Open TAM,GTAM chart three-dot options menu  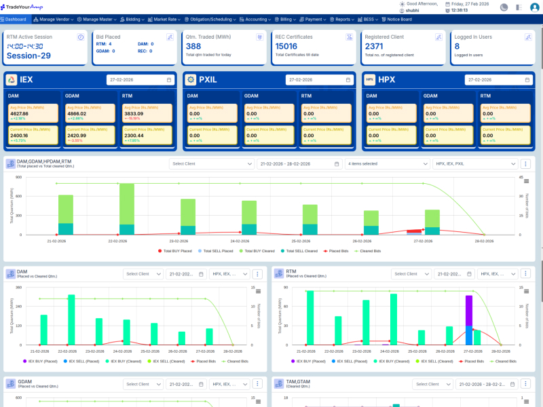(x=525, y=384)
